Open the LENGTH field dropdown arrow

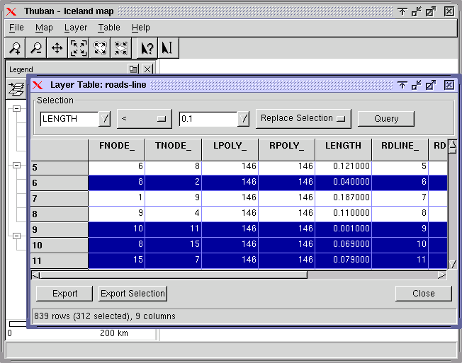click(104, 119)
